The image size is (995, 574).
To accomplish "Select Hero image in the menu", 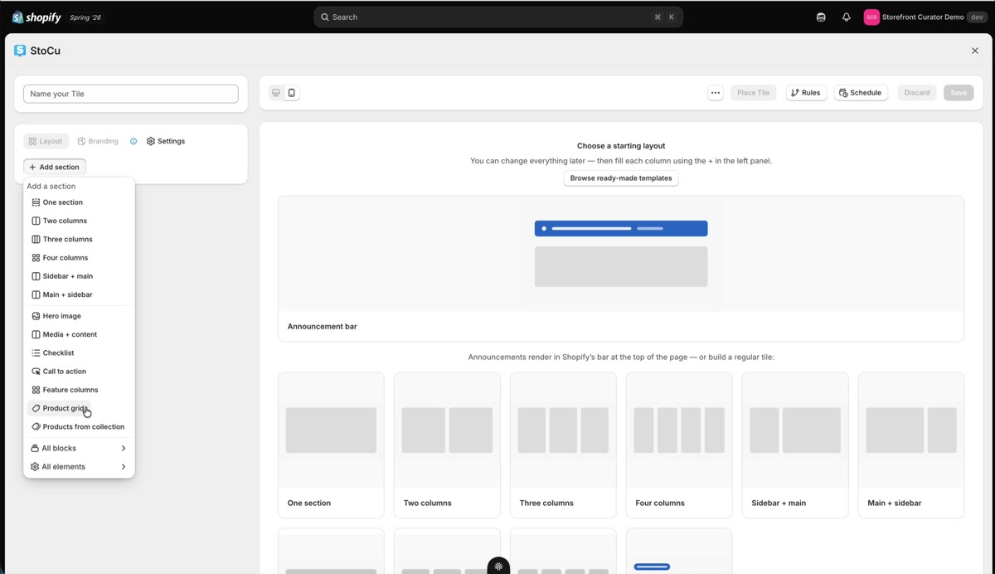I will coord(79,316).
